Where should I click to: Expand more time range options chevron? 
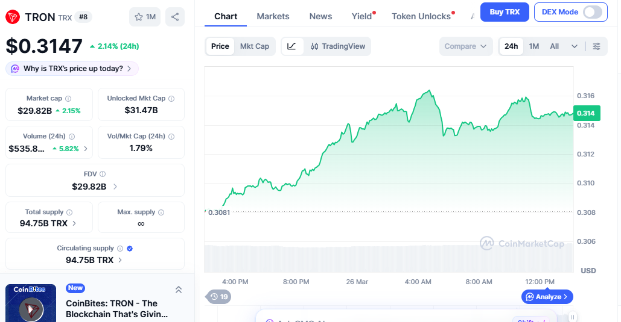coord(575,46)
